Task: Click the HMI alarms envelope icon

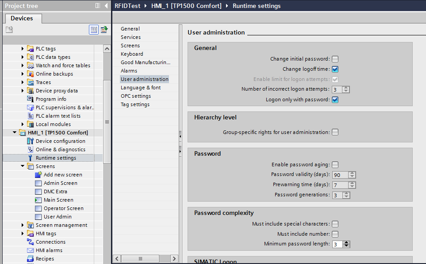Action: pyautogui.click(x=31, y=250)
